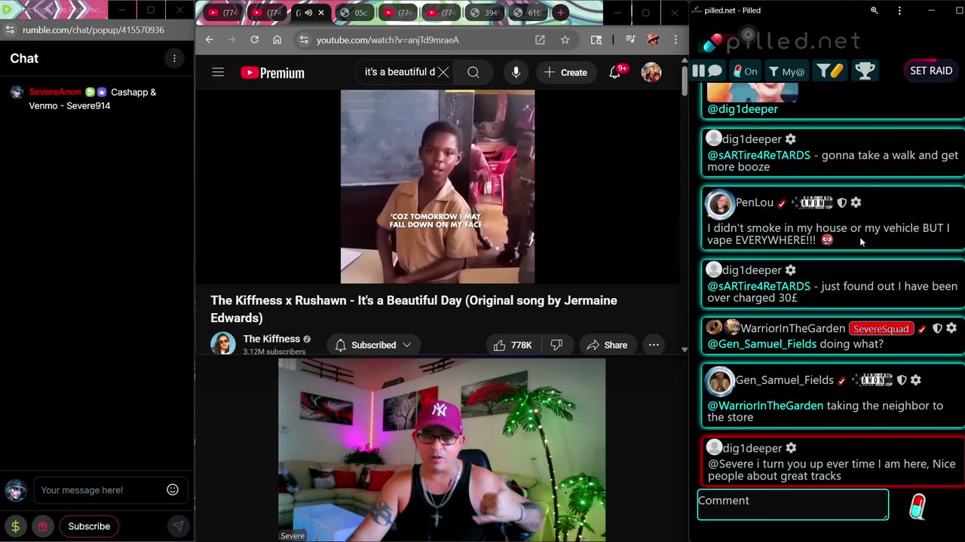Open YouTube notifications bell
The height and width of the screenshot is (542, 965).
[x=615, y=72]
